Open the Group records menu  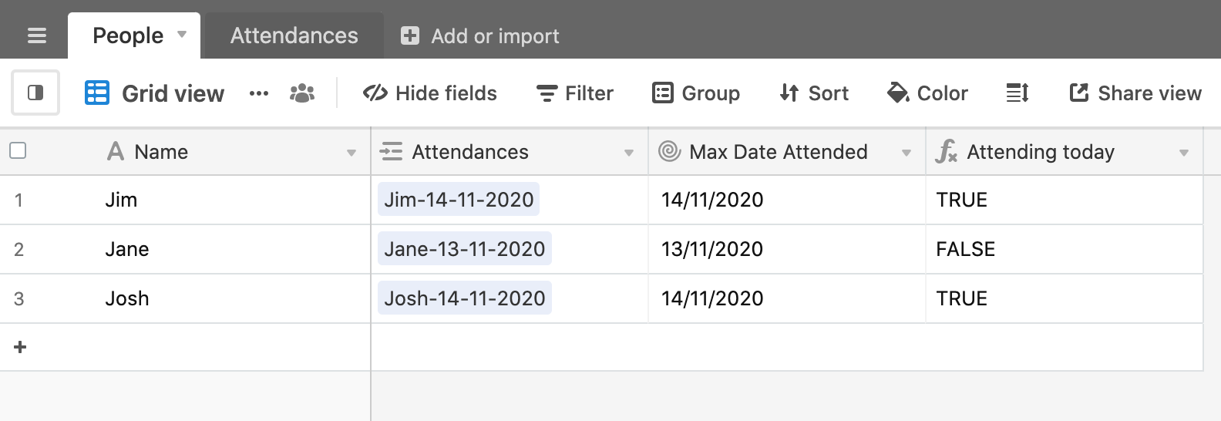tap(696, 93)
